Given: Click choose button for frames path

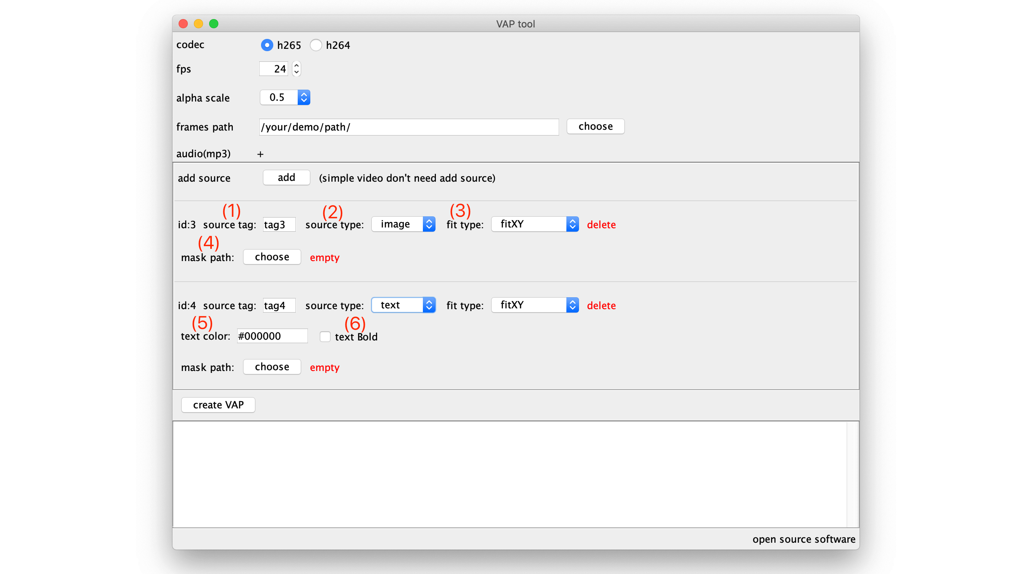Looking at the screenshot, I should click(x=595, y=127).
